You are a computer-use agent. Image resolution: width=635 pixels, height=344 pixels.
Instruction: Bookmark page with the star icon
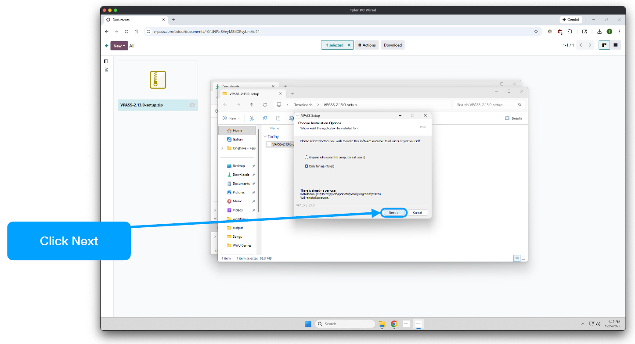pyautogui.click(x=536, y=32)
